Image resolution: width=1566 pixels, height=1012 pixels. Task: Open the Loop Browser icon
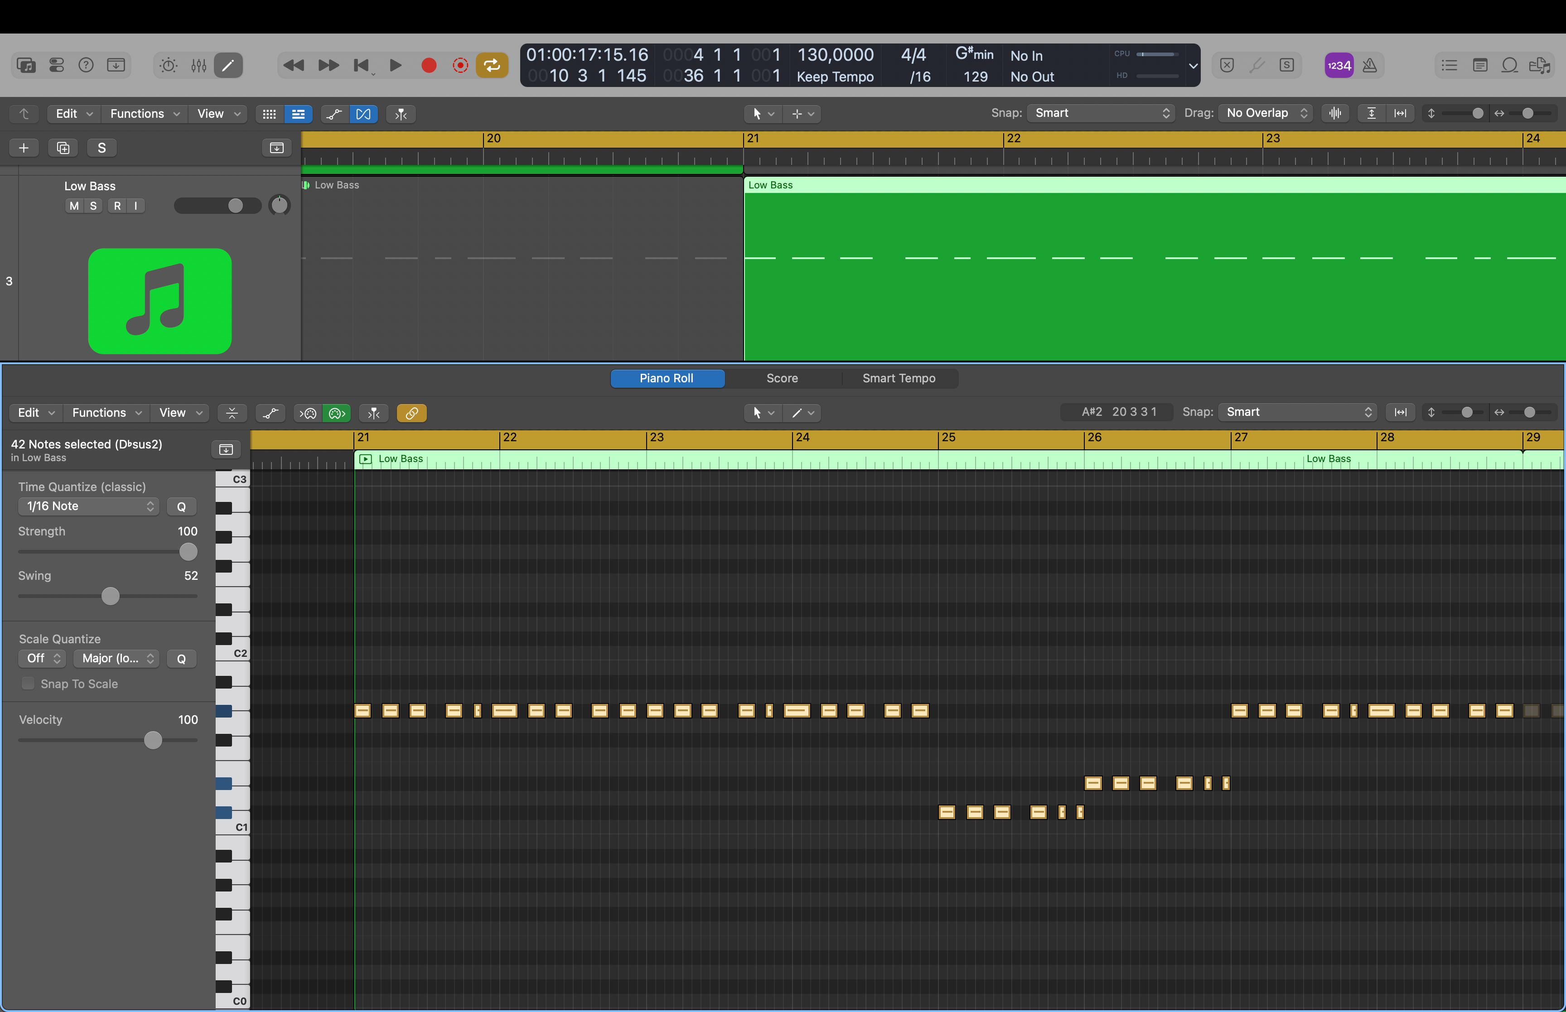click(x=1509, y=65)
